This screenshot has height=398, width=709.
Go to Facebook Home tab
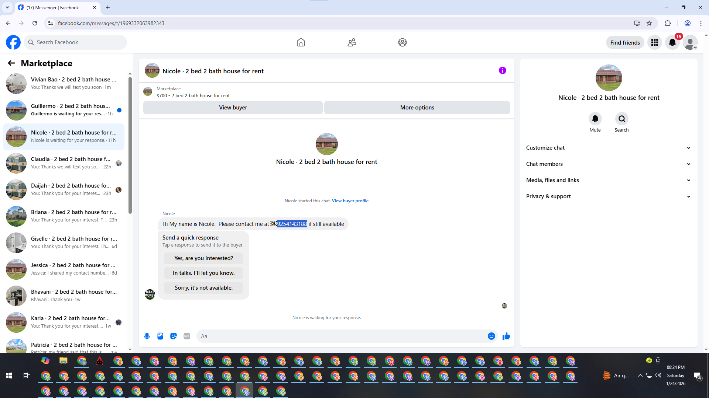pyautogui.click(x=301, y=42)
